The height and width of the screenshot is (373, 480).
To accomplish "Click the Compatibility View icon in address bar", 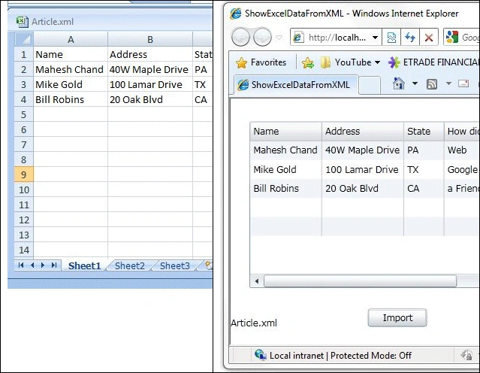I will click(x=391, y=38).
